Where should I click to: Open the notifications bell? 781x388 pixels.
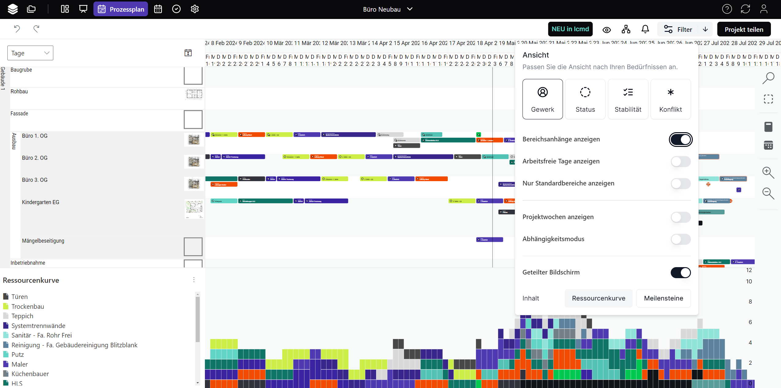[645, 29]
